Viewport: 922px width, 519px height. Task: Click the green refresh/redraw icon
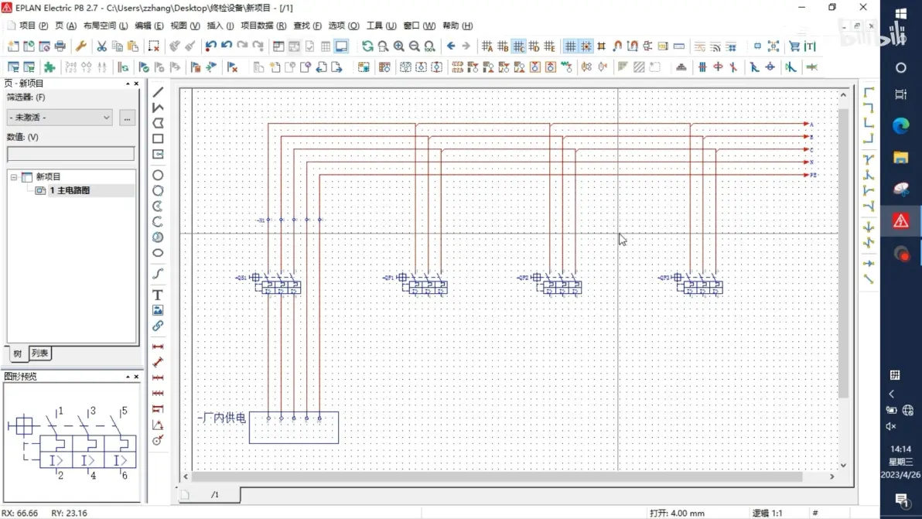[367, 46]
